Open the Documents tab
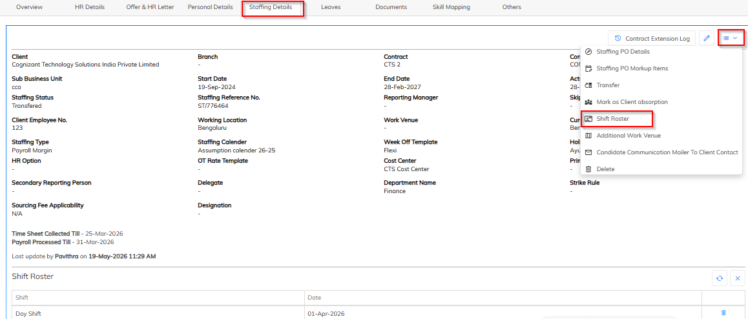Viewport: 748px width, 319px height. click(391, 7)
